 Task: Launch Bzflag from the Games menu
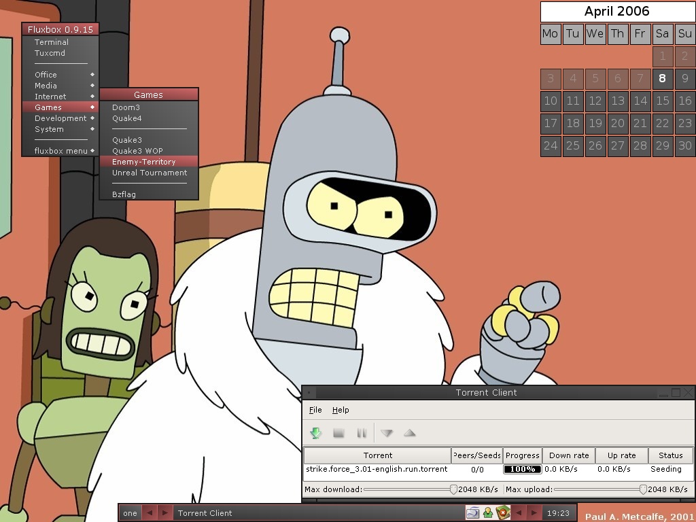pos(149,194)
